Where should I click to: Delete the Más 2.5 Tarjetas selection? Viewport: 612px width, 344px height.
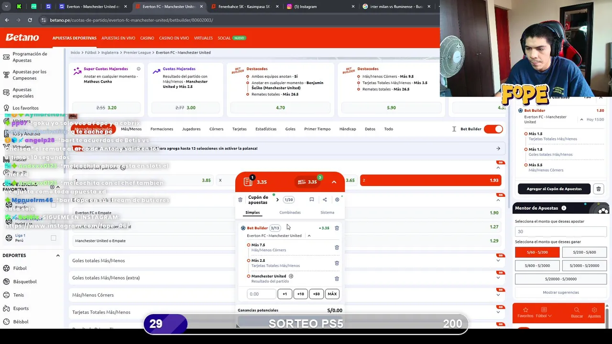pyautogui.click(x=337, y=263)
